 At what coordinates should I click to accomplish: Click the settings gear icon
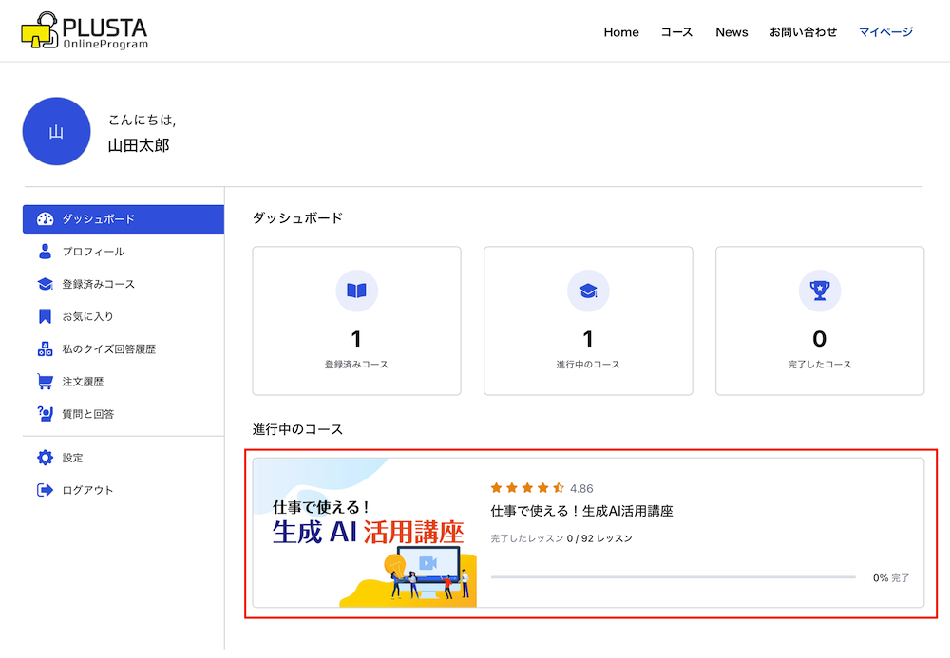(45, 458)
